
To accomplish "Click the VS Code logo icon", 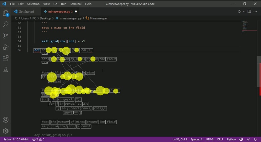I will tap(4, 4).
